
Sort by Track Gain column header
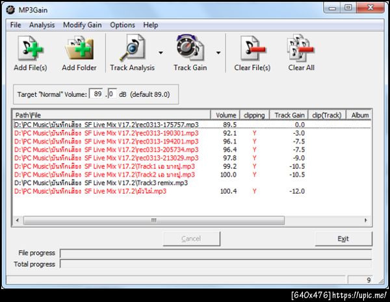(x=289, y=115)
